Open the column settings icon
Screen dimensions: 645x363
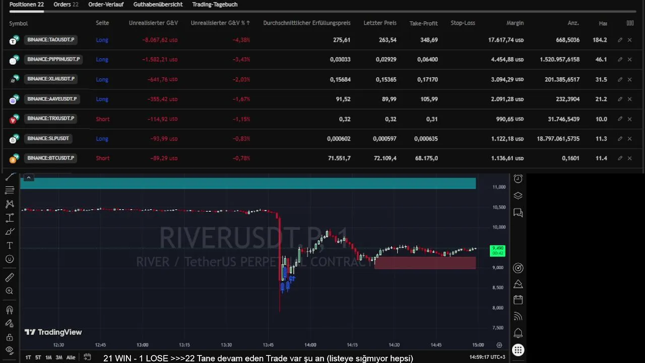point(630,23)
